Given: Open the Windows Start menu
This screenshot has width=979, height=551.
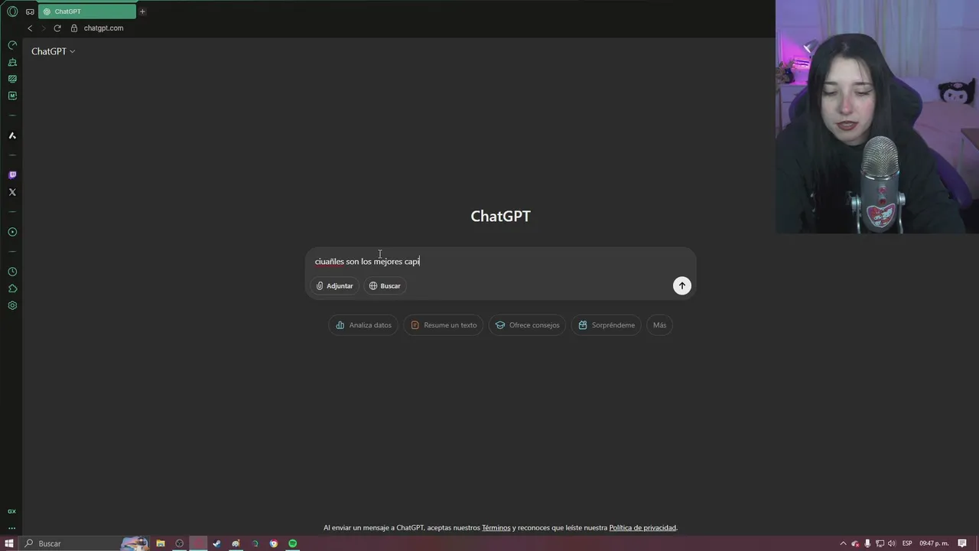Looking at the screenshot, I should click(x=9, y=543).
